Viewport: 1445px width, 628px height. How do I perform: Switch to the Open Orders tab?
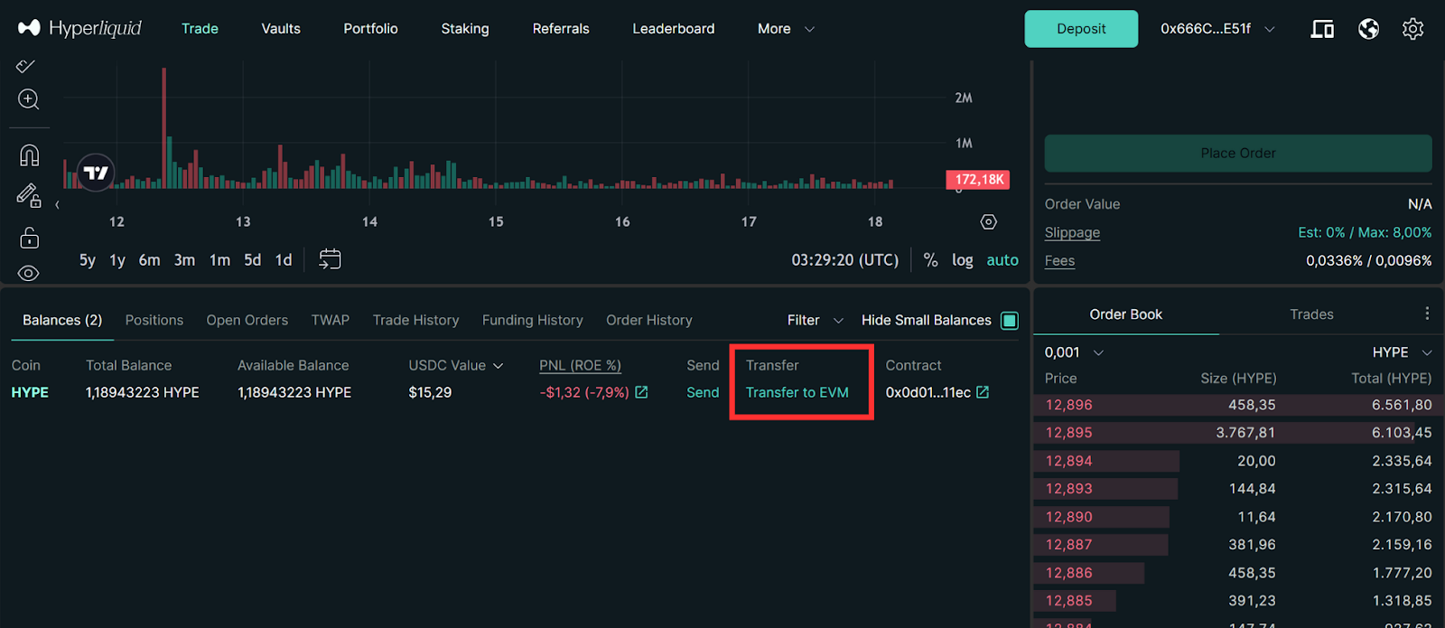click(247, 320)
